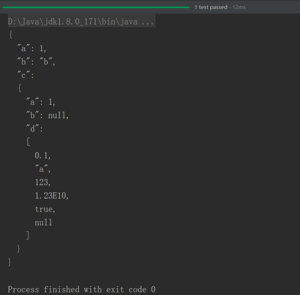Click the 123, array value line

click(x=43, y=182)
